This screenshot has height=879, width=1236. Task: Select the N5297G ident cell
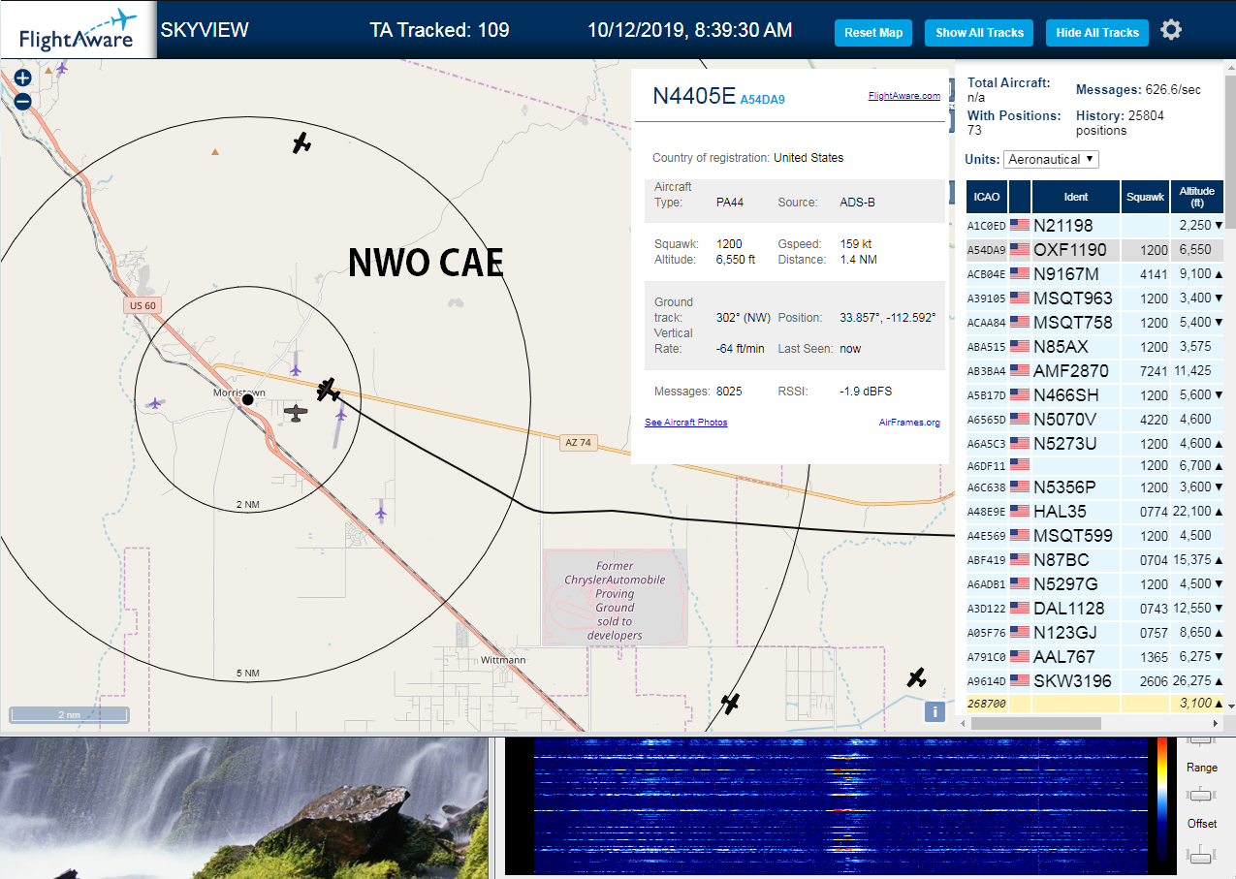[x=1076, y=583]
